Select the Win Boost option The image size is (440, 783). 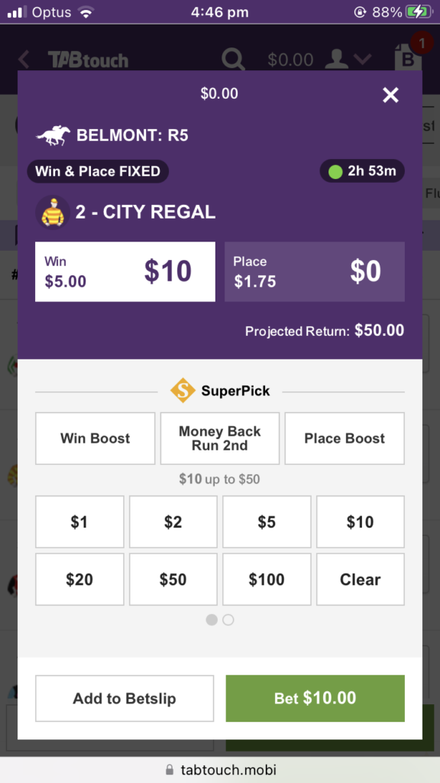coord(95,438)
